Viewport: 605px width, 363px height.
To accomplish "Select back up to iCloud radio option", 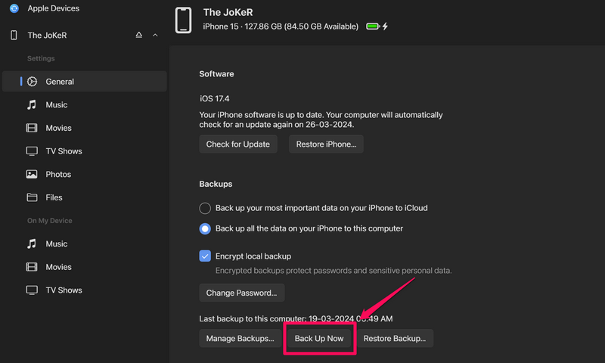I will [x=205, y=208].
